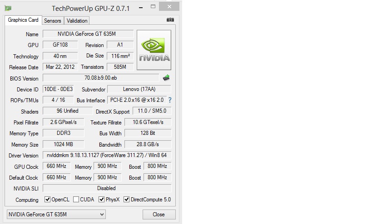The width and height of the screenshot is (372, 224).
Task: Open the Validation tab
Action: (77, 21)
